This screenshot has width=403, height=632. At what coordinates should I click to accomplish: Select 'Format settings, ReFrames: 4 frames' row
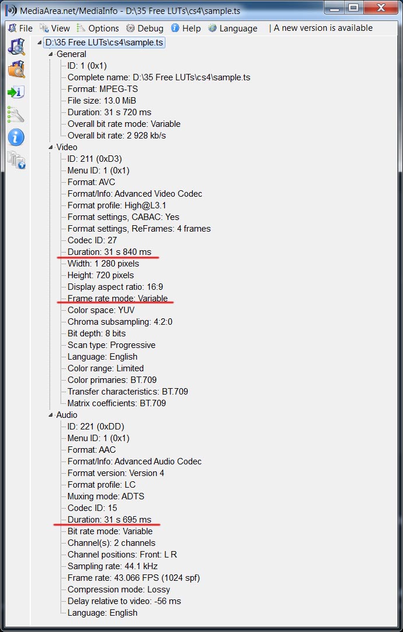pyautogui.click(x=139, y=229)
